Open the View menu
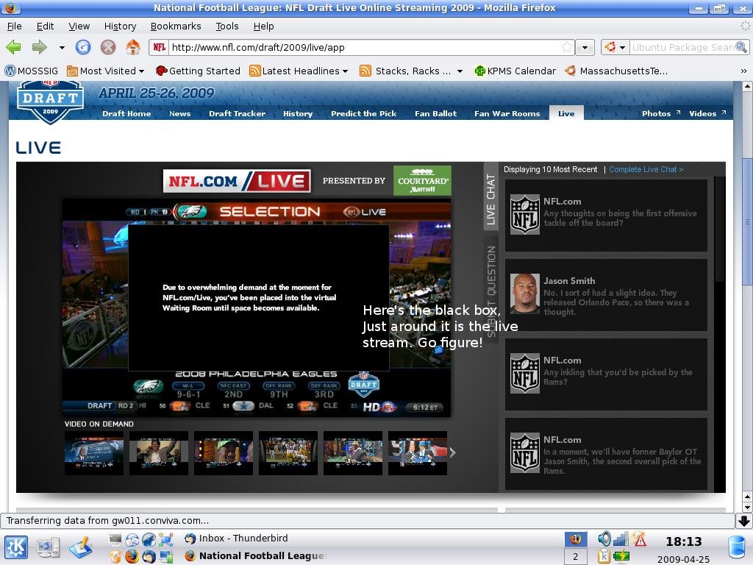This screenshot has width=753, height=565. point(79,26)
